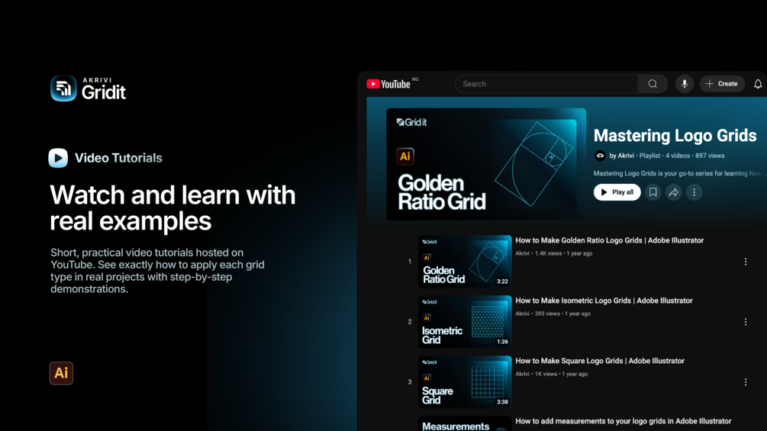This screenshot has height=431, width=767.
Task: Click '4 videos · 897 views' playlist info
Action: tap(695, 156)
